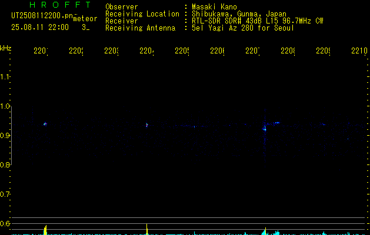Click the 1.1 frequency axis label
Screen dimensions: 370x235
pos(5,77)
